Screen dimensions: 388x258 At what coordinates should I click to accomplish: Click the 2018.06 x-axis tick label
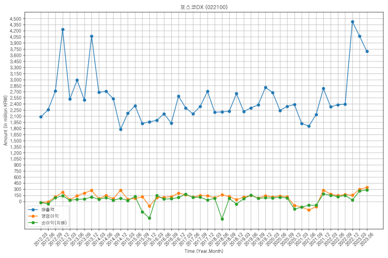point(221,239)
